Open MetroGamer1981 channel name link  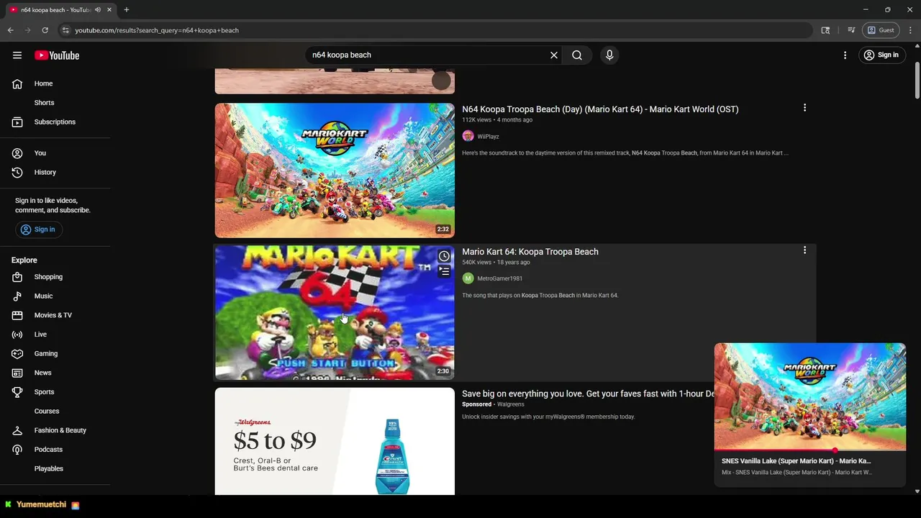[500, 278]
